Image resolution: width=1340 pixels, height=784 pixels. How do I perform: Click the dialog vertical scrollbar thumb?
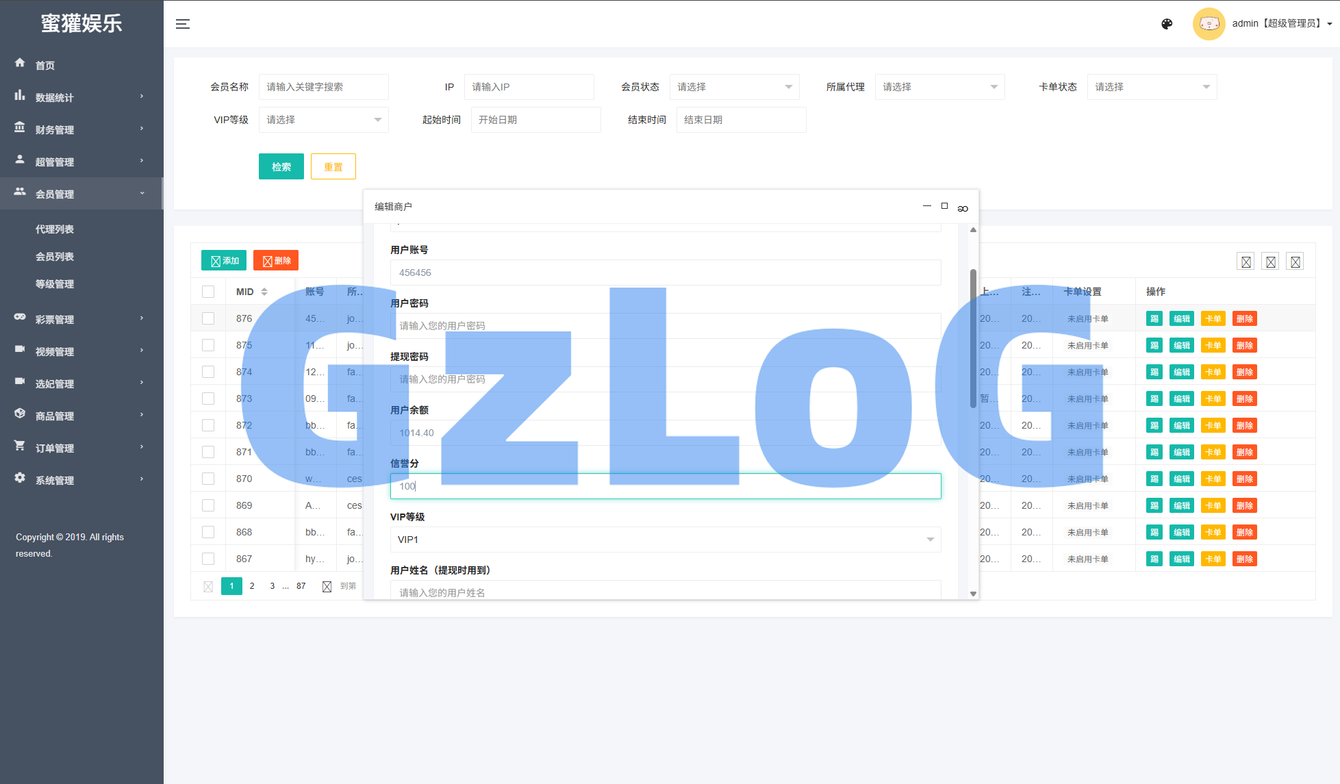(973, 338)
